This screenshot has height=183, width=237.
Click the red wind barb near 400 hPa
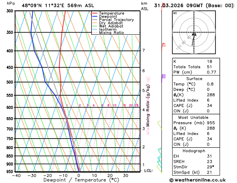click(163, 47)
